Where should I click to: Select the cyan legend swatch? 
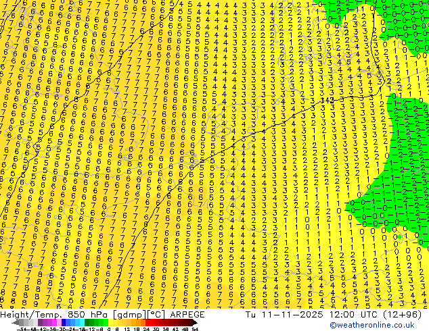coord(83,323)
